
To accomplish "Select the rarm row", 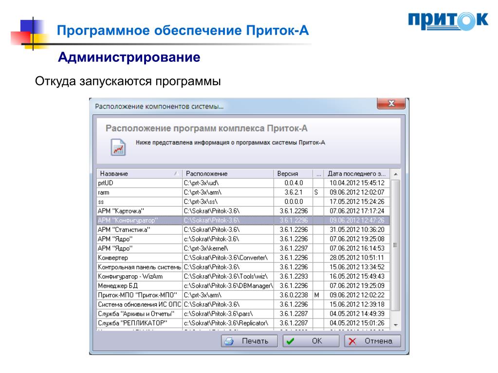I will (x=243, y=192).
